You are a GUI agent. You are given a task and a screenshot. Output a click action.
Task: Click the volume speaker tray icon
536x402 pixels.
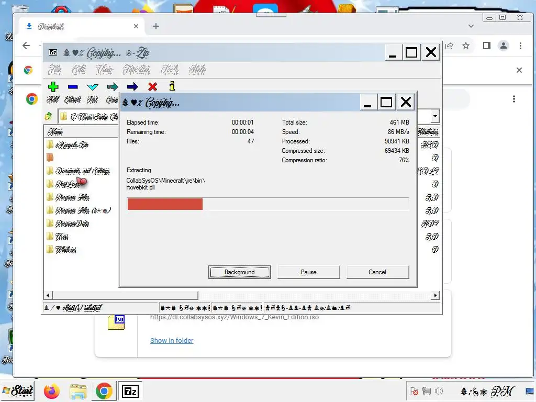[x=439, y=391]
